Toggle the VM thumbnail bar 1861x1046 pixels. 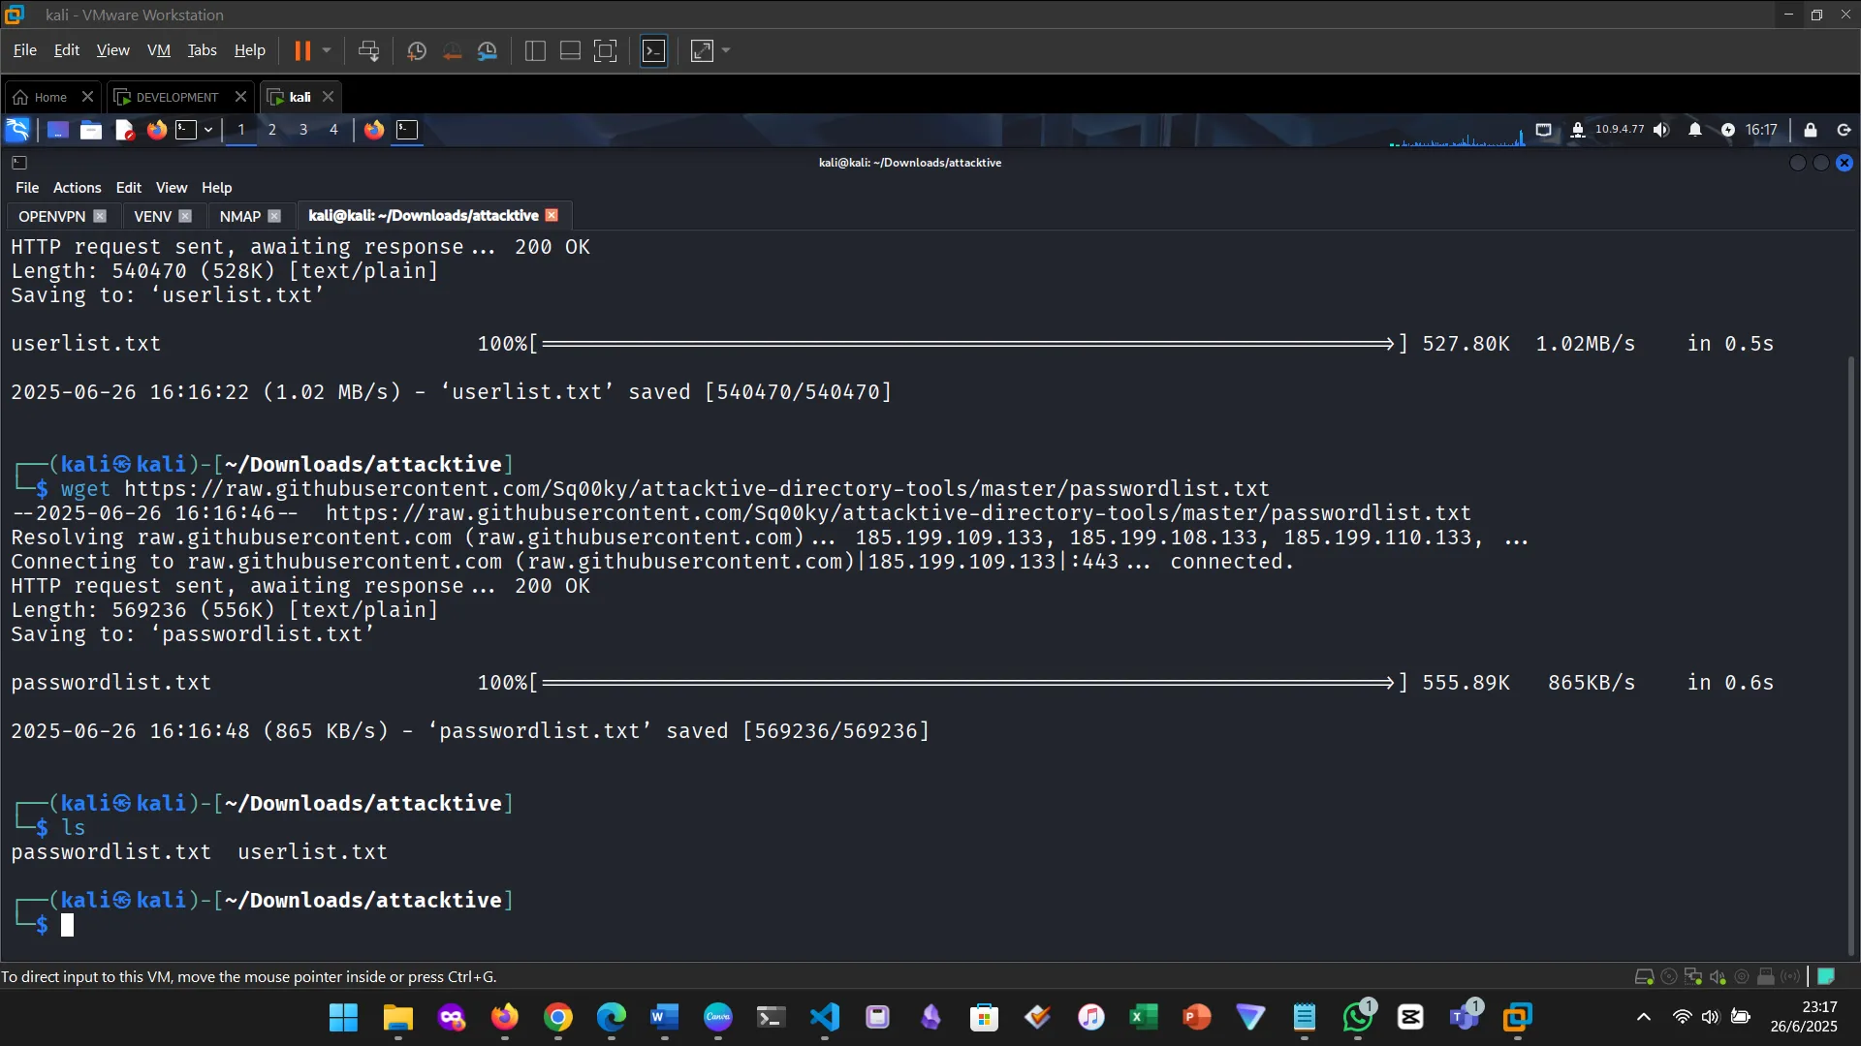point(569,50)
